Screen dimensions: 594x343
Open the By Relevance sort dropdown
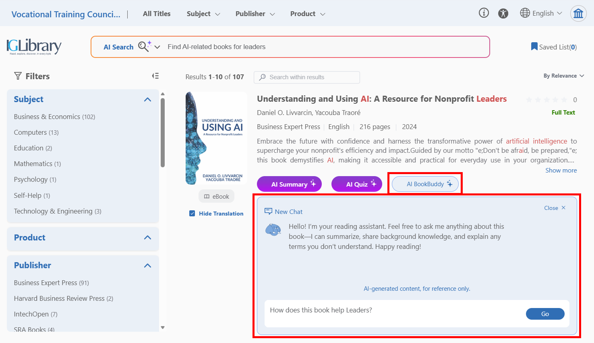(x=564, y=76)
